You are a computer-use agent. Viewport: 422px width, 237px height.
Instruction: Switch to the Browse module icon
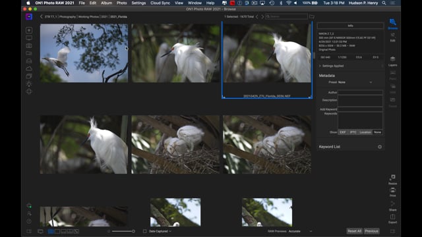coord(393,24)
